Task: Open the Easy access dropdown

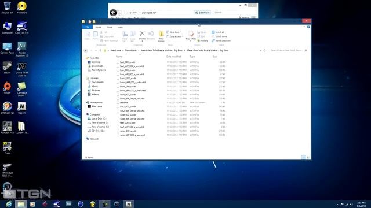Action: click(174, 36)
